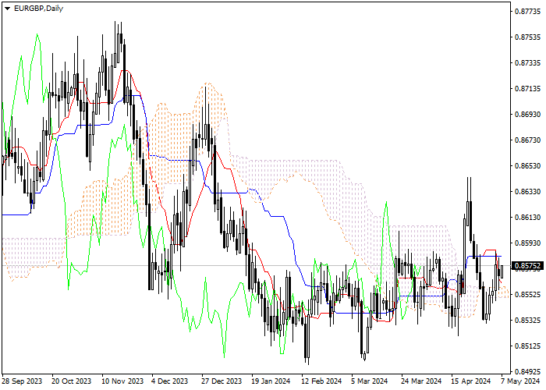Click the 5 Mar 2024 date label
This screenshot has height=390, width=546.
[x=370, y=381]
